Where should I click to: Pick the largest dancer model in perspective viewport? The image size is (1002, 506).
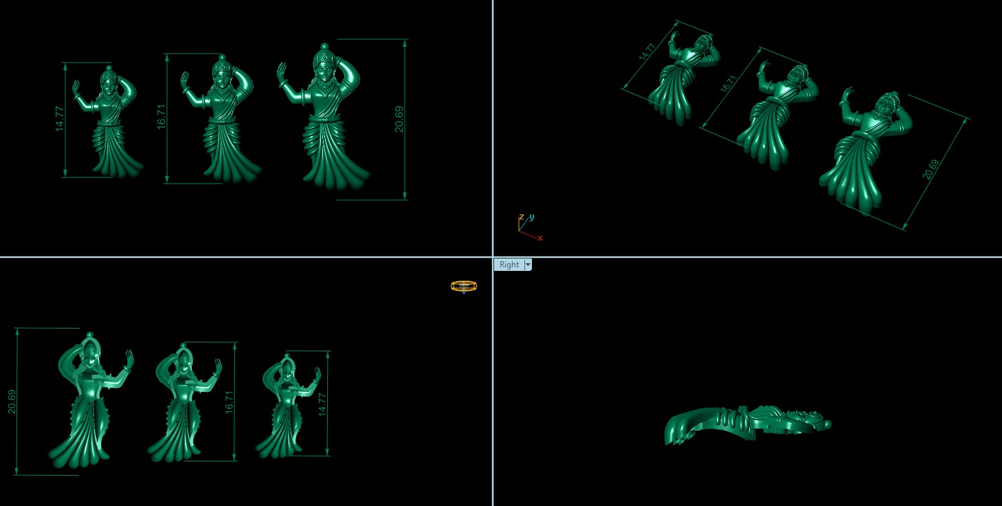coord(866,151)
